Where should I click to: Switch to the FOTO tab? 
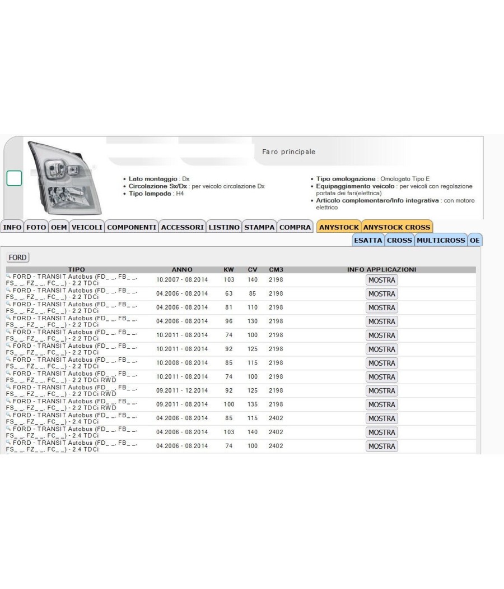tap(36, 227)
